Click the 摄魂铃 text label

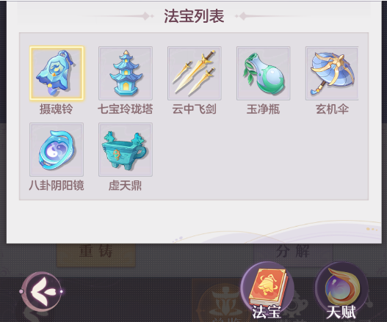[x=57, y=109]
